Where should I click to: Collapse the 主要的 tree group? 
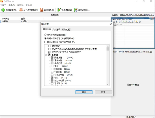coord(46,55)
